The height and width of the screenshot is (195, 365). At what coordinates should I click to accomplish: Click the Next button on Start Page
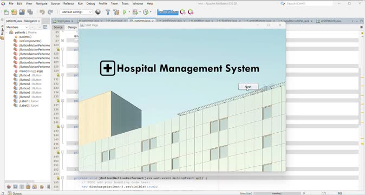pos(248,87)
